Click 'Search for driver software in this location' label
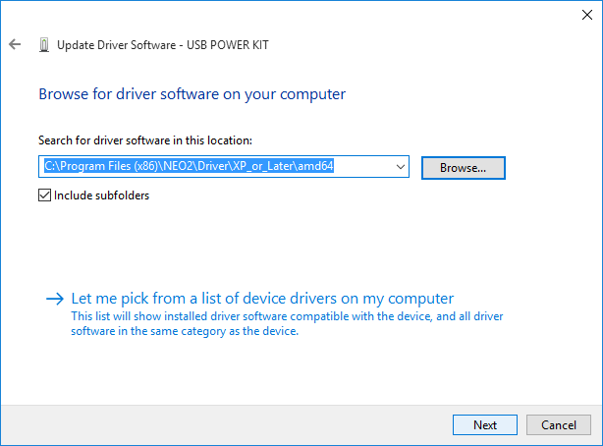This screenshot has width=603, height=446. click(x=145, y=140)
